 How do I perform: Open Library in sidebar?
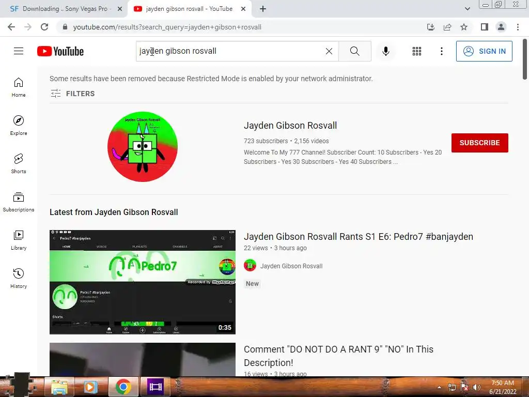(x=19, y=240)
